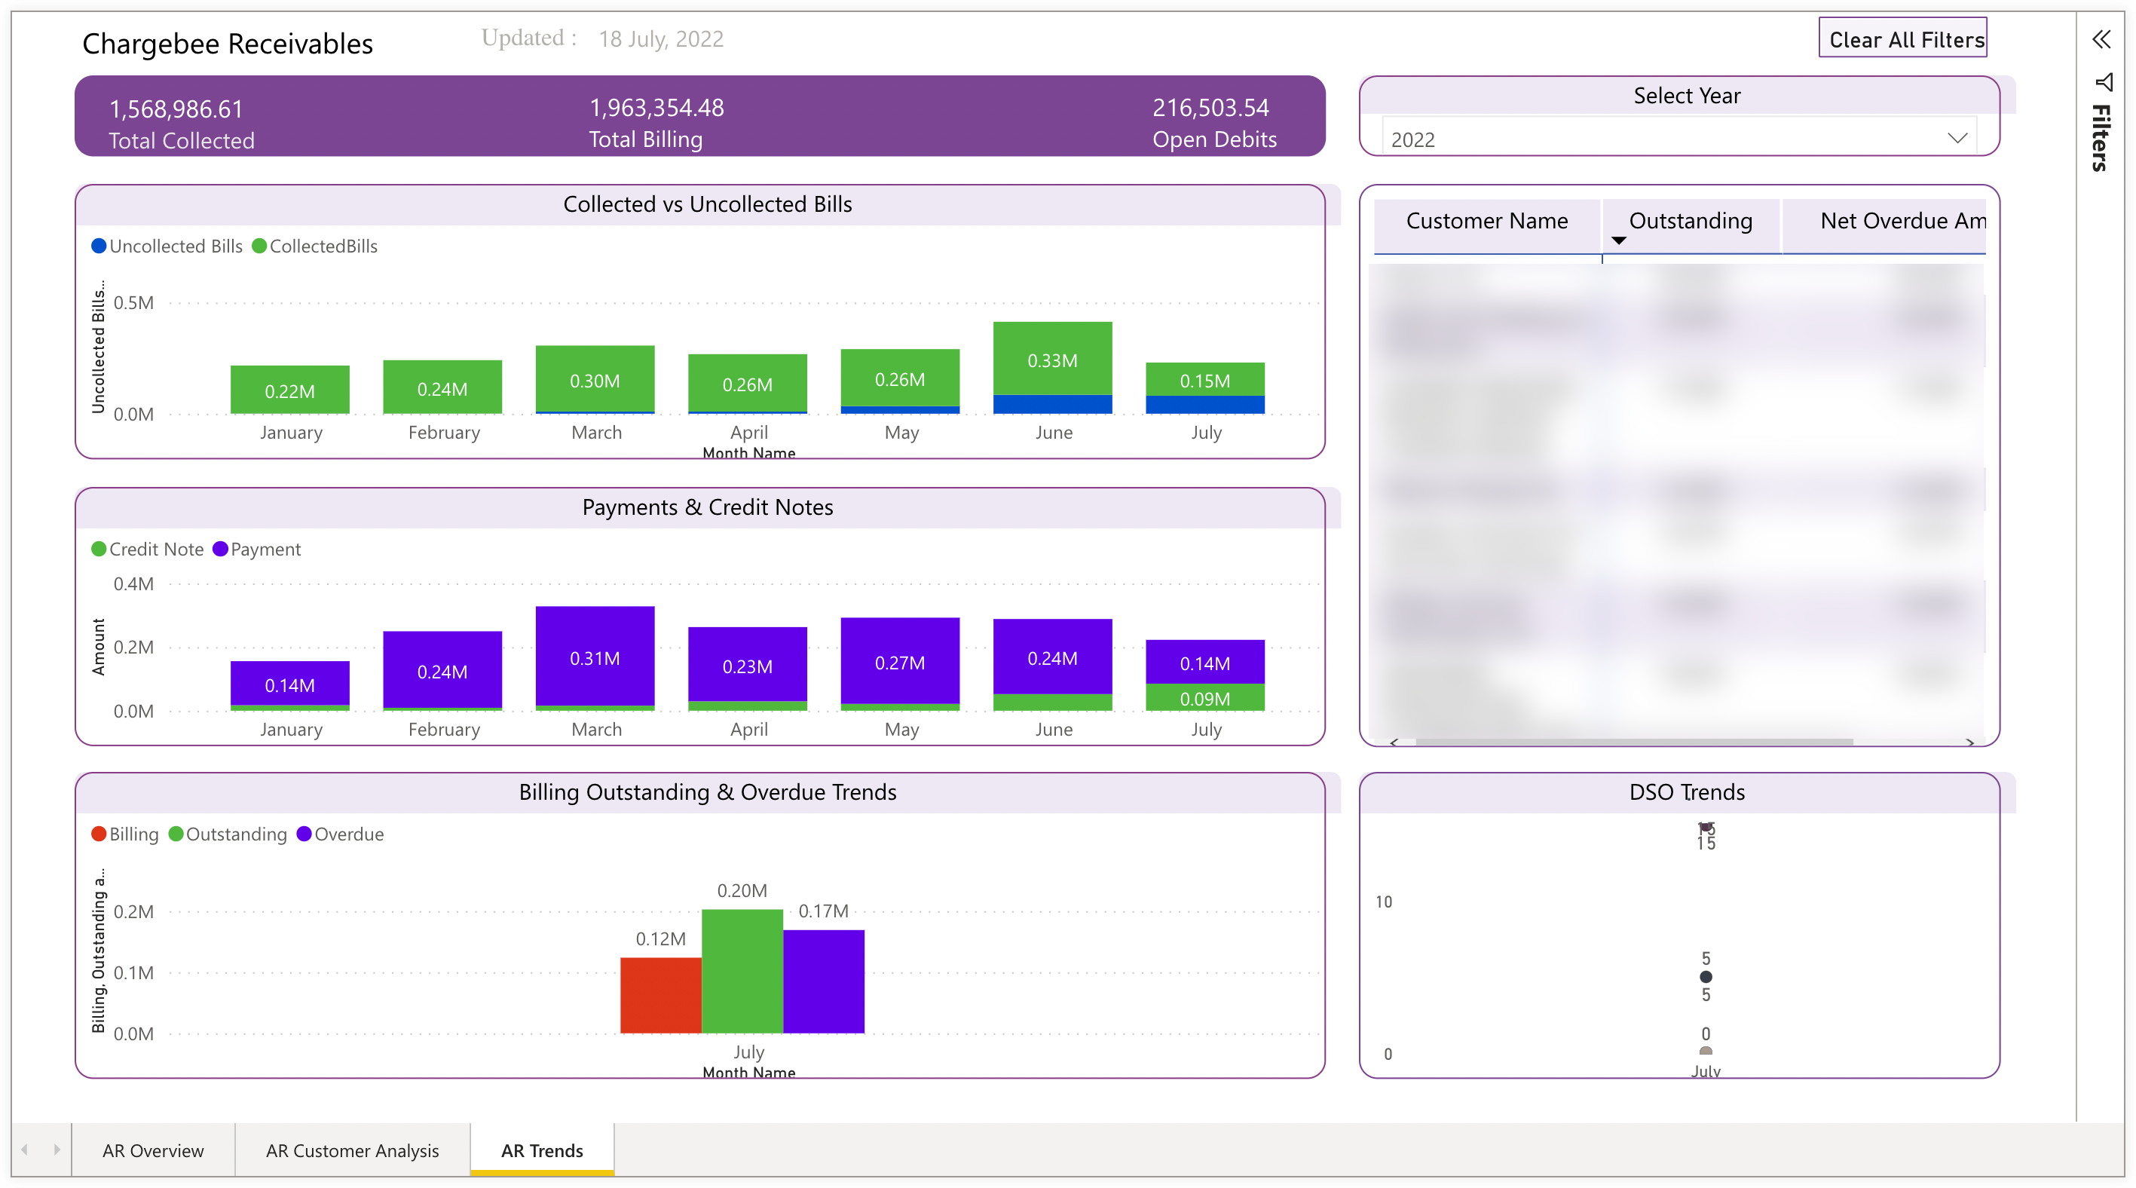Click the DSO Trends data point 15
The width and height of the screenshot is (2136, 1188).
tap(1705, 826)
